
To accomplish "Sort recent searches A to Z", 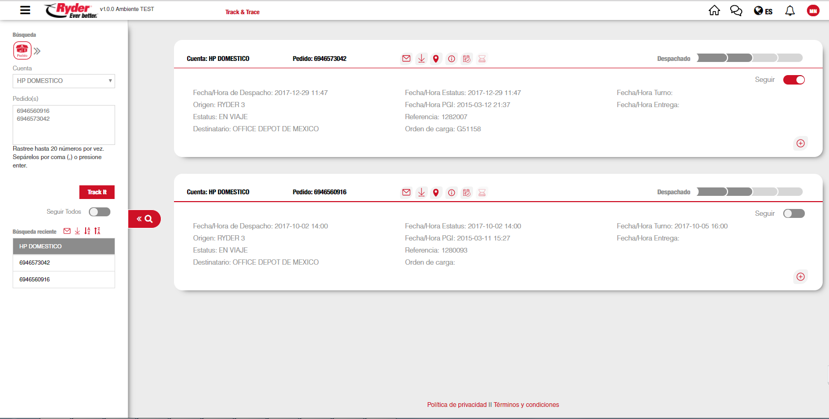I will point(87,231).
